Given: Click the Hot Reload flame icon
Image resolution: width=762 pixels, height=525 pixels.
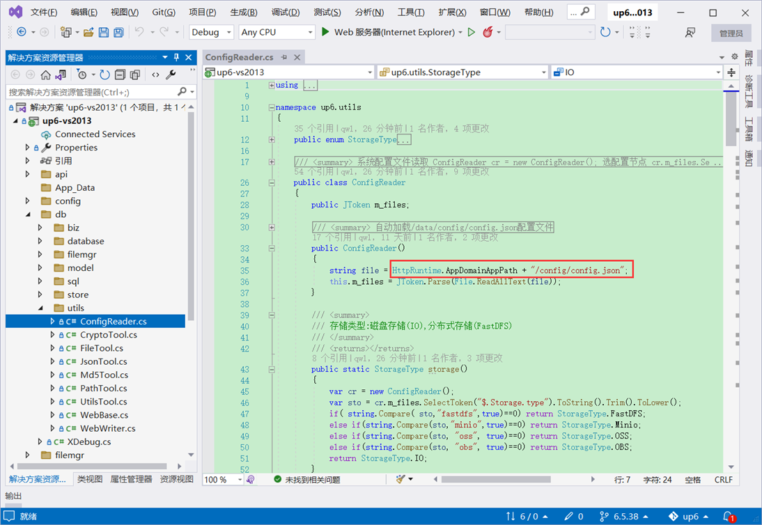Looking at the screenshot, I should (x=488, y=32).
